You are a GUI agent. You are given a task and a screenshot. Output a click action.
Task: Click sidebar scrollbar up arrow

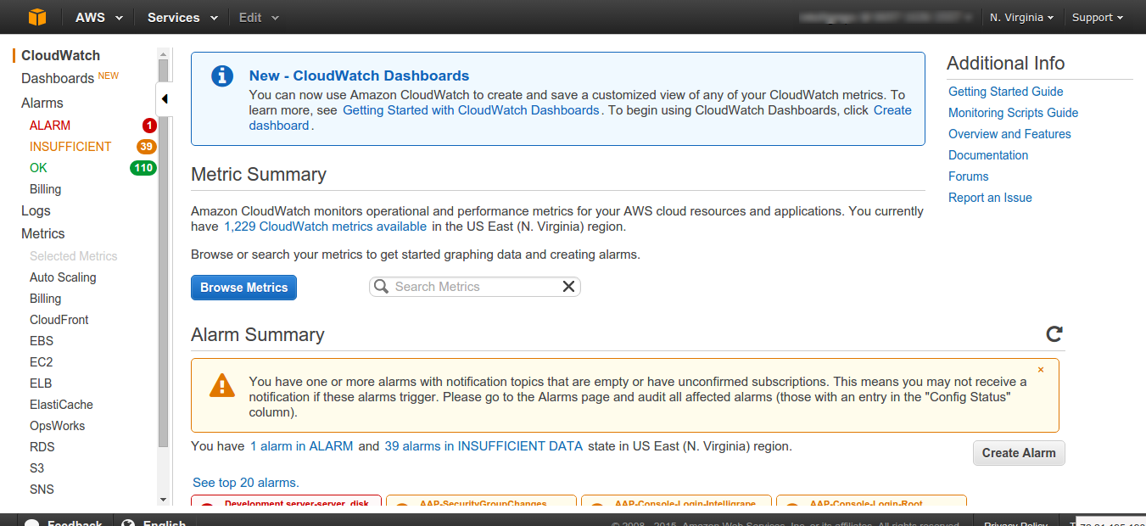[164, 53]
